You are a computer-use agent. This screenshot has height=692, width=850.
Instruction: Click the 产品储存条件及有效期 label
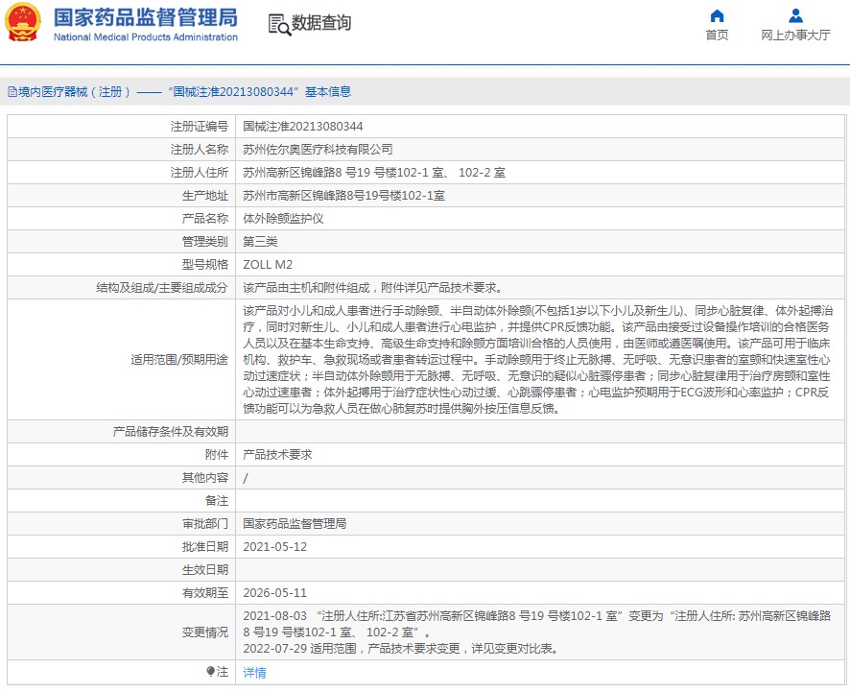[170, 432]
